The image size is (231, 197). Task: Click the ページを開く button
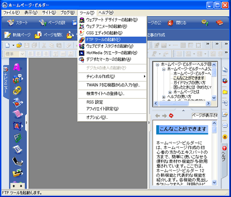click(x=49, y=35)
